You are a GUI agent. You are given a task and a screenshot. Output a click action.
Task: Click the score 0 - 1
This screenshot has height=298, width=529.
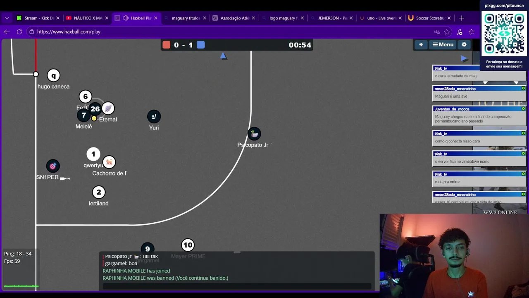[183, 45]
